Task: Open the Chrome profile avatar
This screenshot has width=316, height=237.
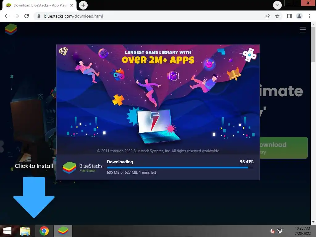Action: click(x=299, y=16)
